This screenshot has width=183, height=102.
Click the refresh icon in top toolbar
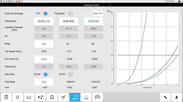(x=9, y=2)
